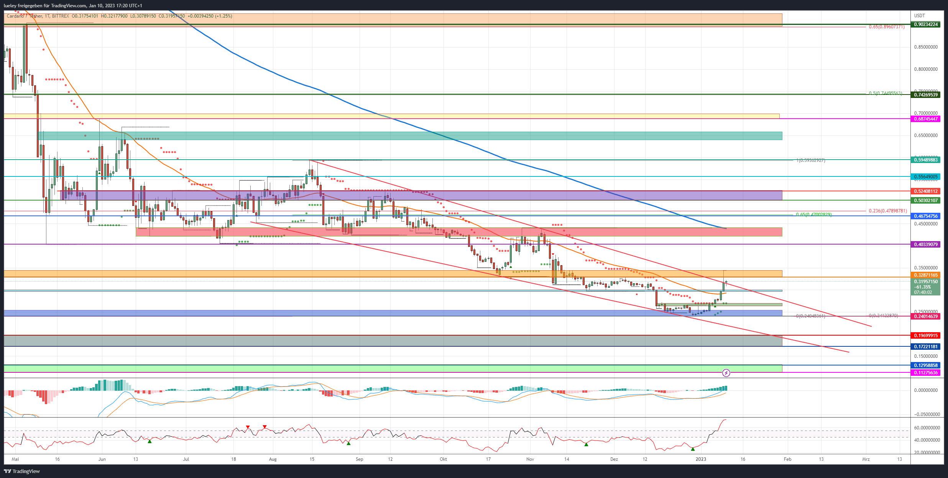The image size is (948, 478).
Task: Click the Sep label on time axis
Action: pyautogui.click(x=359, y=459)
